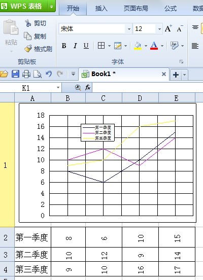Open the WPS 表格 menu dropdown arrow
Image resolution: width=203 pixels, height=280 pixels.
(51, 7)
